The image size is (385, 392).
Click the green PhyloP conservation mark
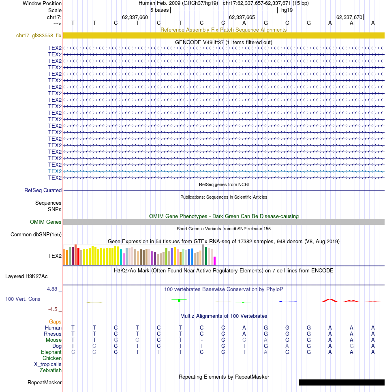pyautogui.click(x=179, y=300)
